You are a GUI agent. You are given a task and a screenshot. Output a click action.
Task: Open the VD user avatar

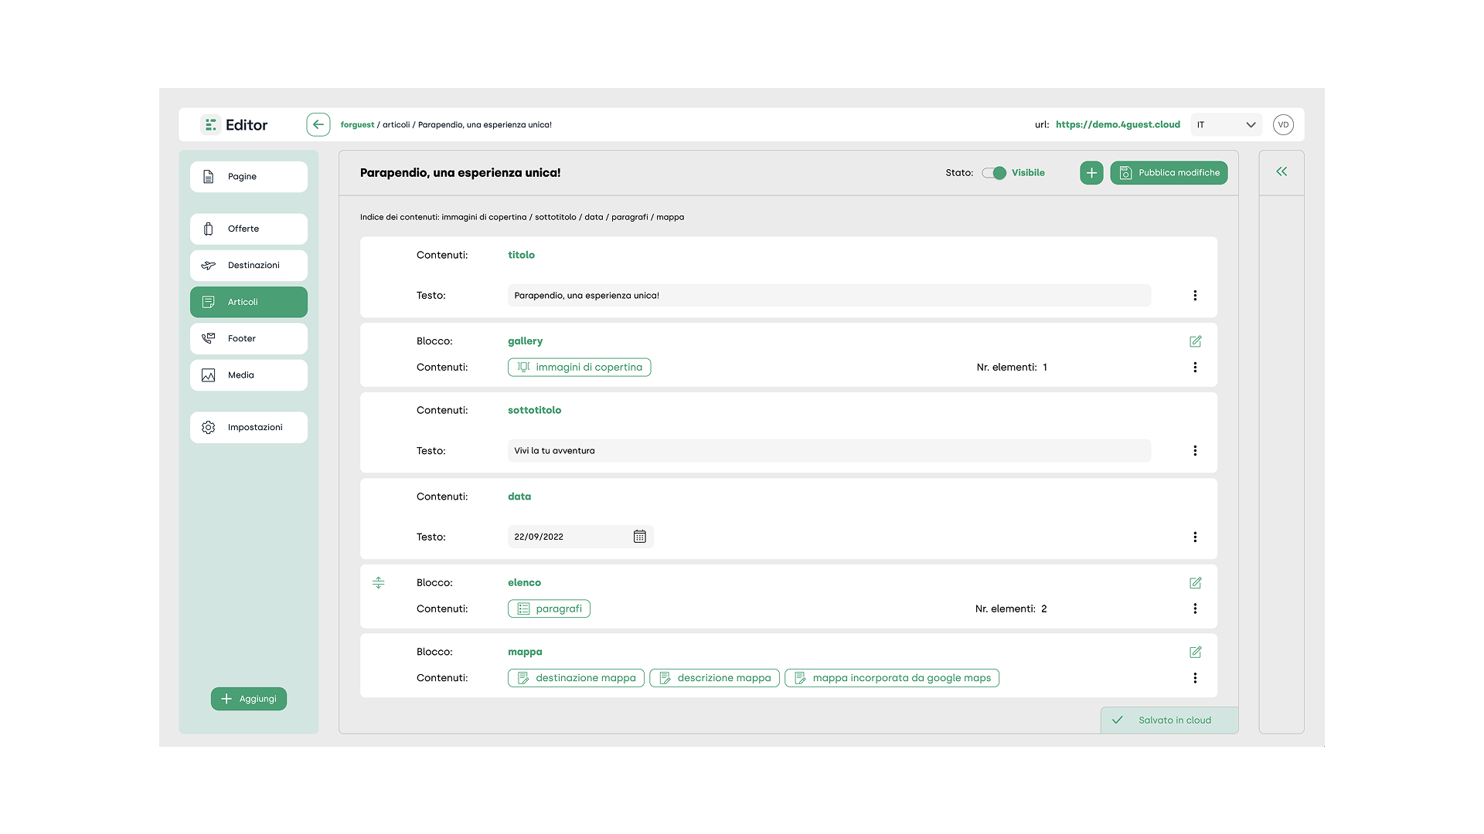pos(1283,124)
